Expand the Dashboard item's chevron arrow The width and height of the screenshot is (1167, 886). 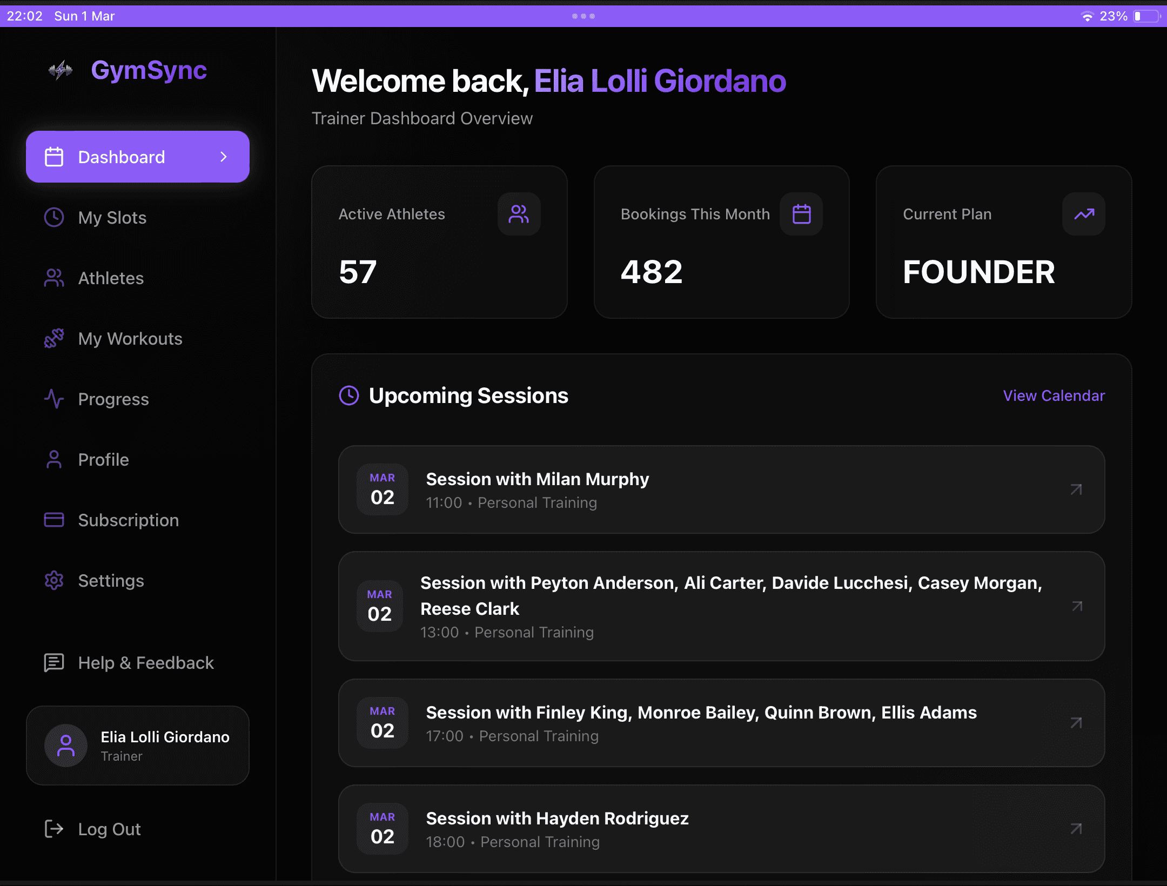(224, 157)
